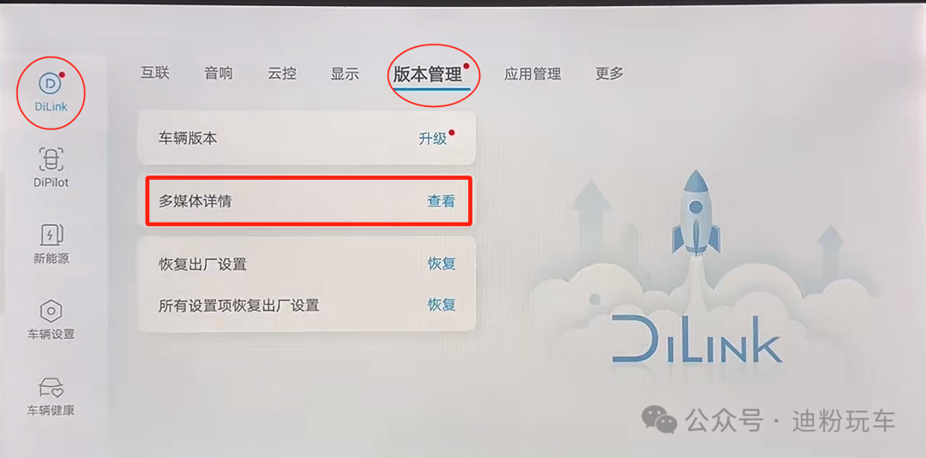Go to the 应用管理 tab
The image size is (926, 458).
click(532, 74)
